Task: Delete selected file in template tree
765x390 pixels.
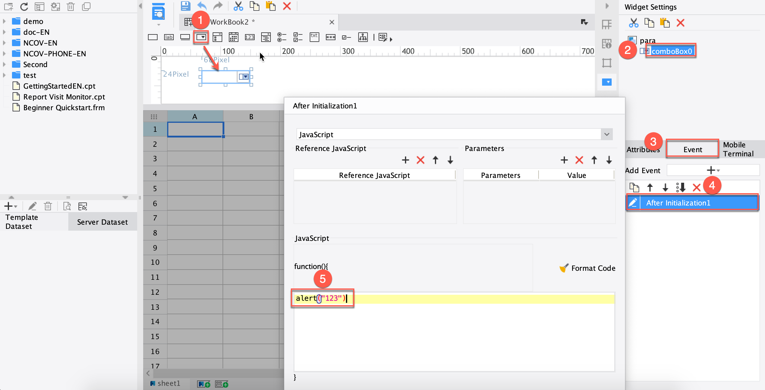Action: pyautogui.click(x=70, y=7)
